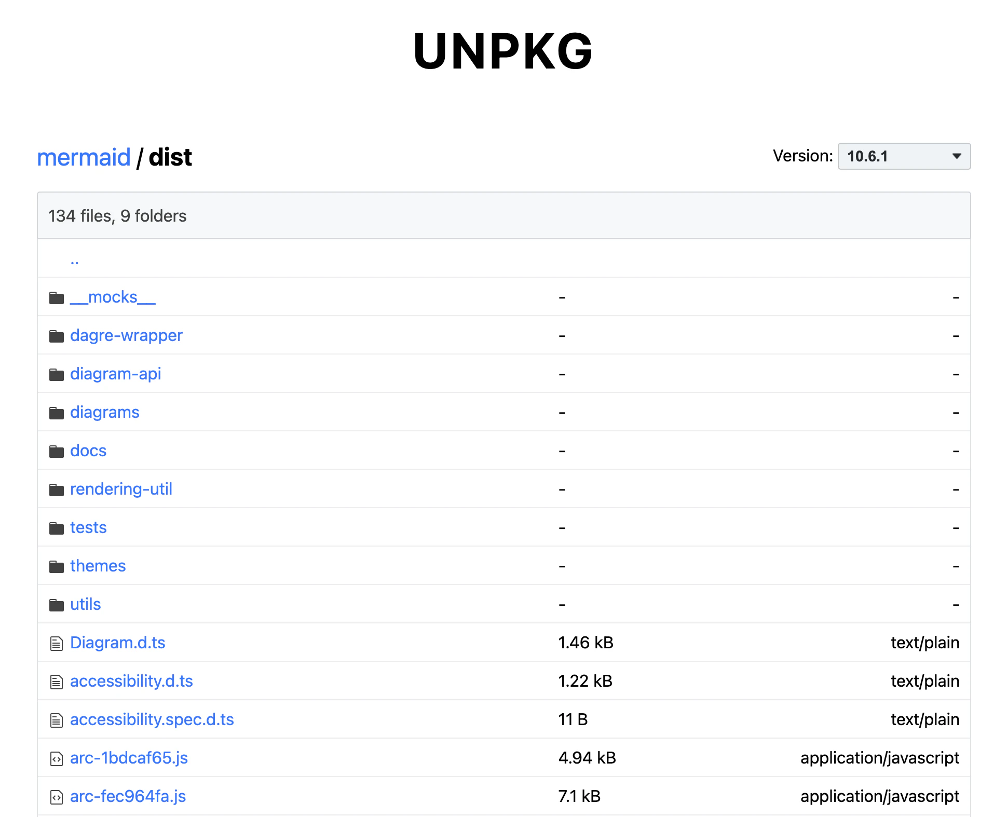Click the 'dist' breadcrumb text
Viewport: 1007px width, 817px height.
(x=170, y=157)
